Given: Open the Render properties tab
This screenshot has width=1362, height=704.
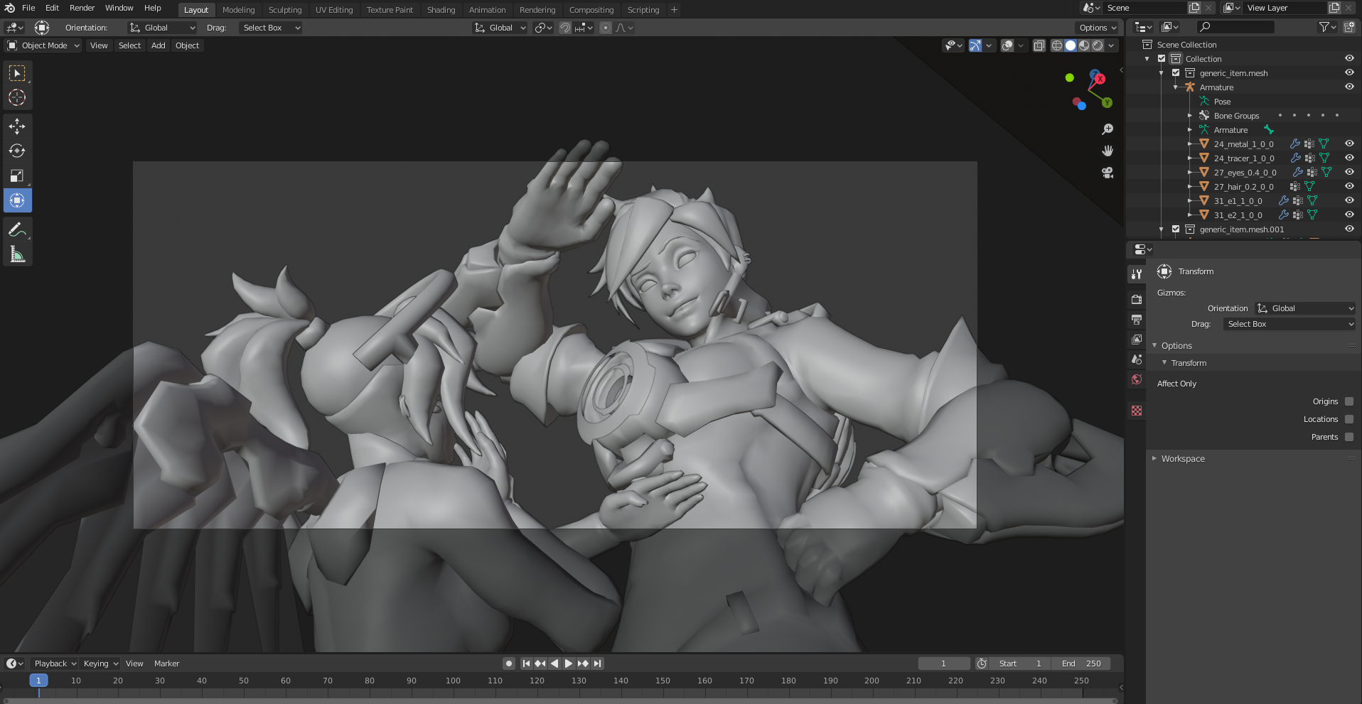Looking at the screenshot, I should (x=1137, y=300).
